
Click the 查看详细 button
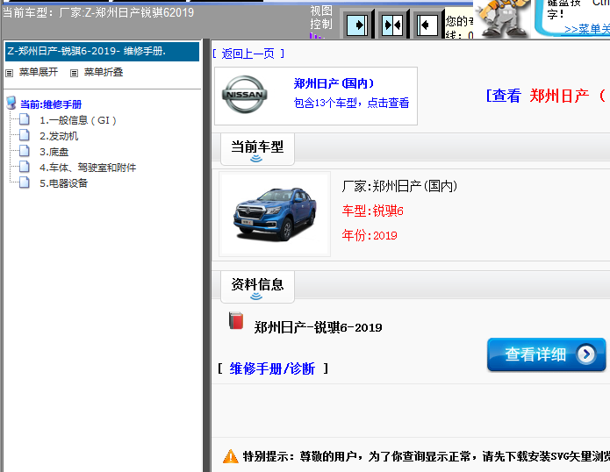(x=546, y=354)
